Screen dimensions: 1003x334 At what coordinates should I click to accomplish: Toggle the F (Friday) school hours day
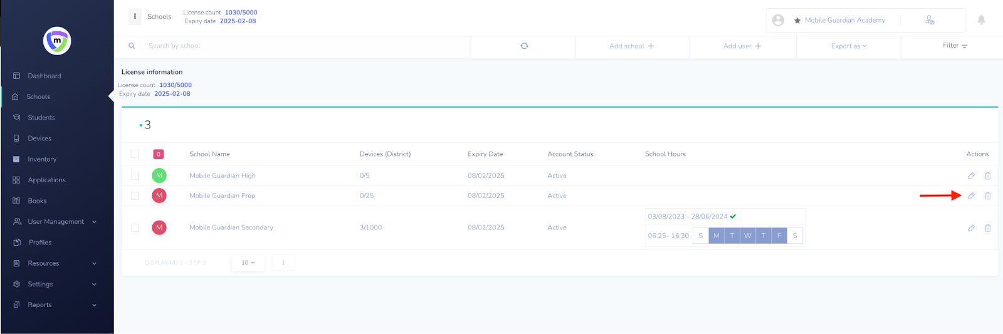[779, 236]
